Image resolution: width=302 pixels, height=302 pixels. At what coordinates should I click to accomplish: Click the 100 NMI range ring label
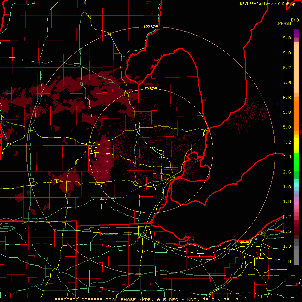pyautogui.click(x=151, y=27)
